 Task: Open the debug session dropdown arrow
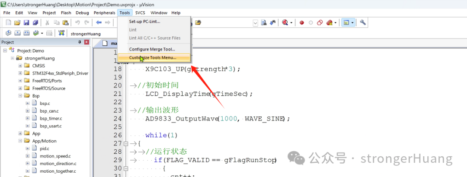291,22
